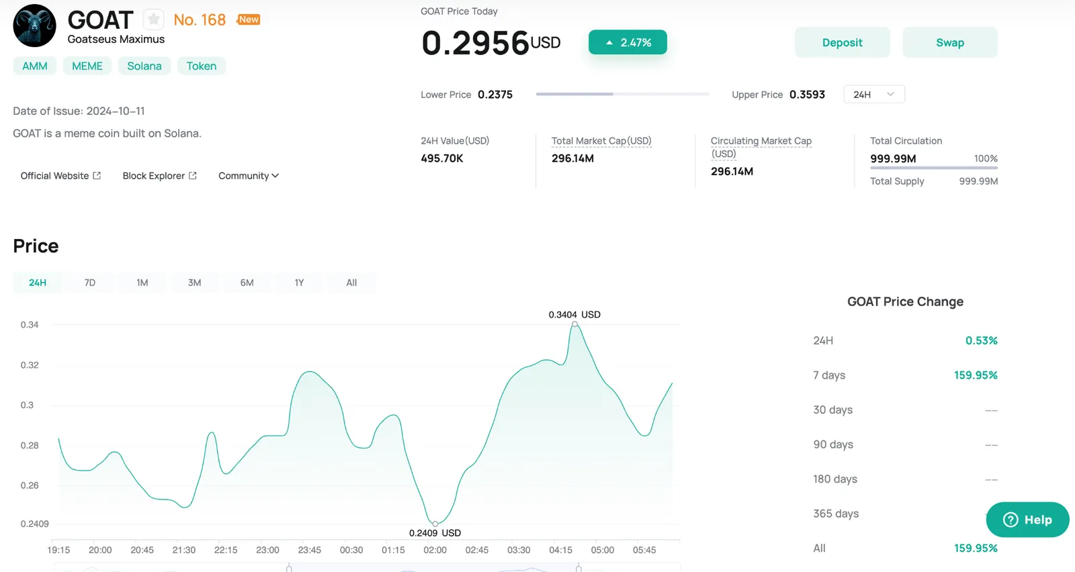Switch chart to 1Y tab
This screenshot has width=1075, height=572.
point(300,283)
